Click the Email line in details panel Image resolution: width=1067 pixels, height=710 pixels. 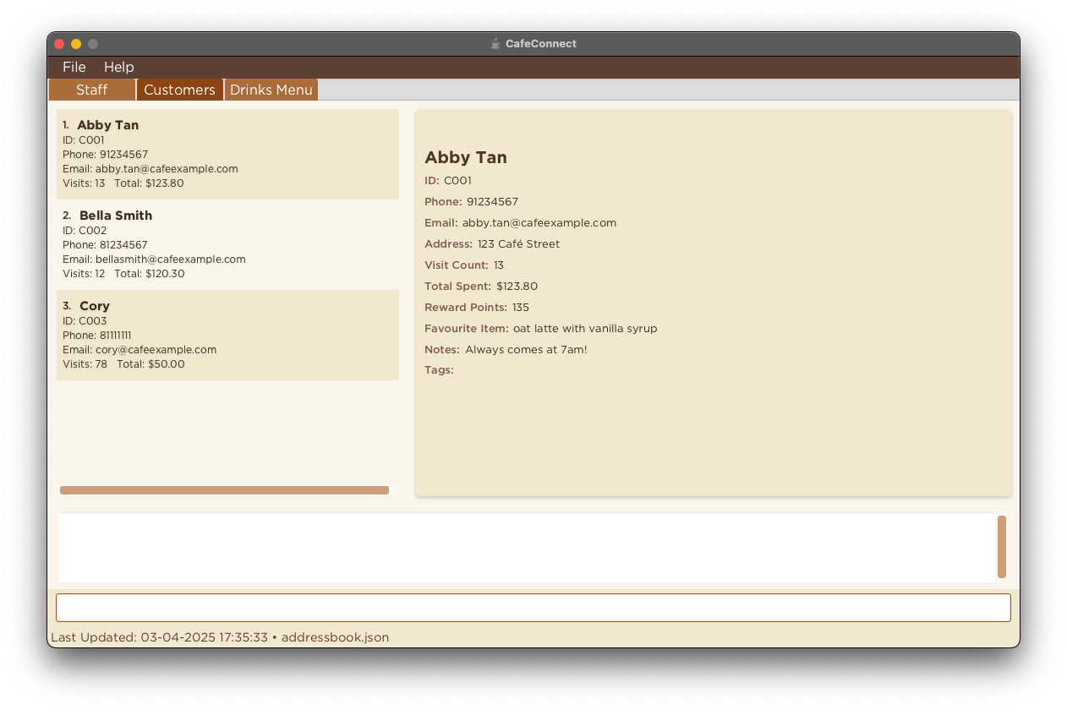point(520,223)
